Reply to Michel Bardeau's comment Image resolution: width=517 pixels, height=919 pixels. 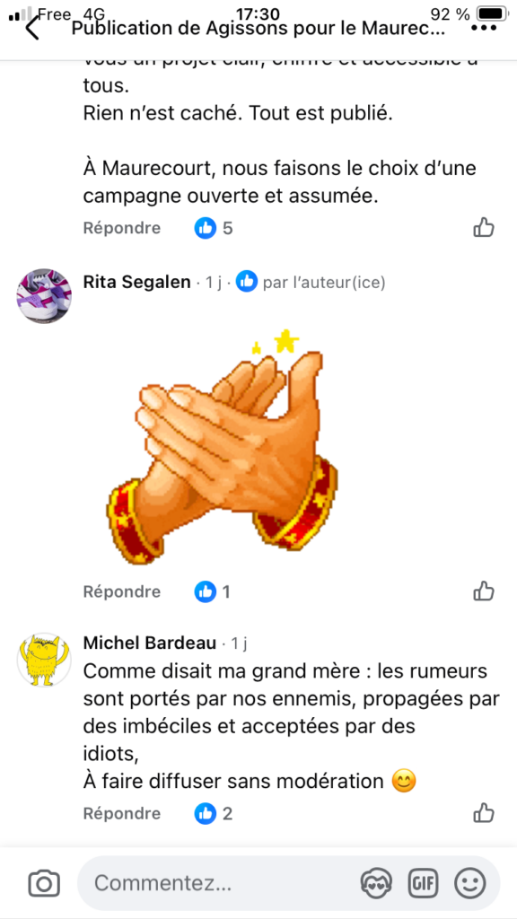pyautogui.click(x=121, y=813)
